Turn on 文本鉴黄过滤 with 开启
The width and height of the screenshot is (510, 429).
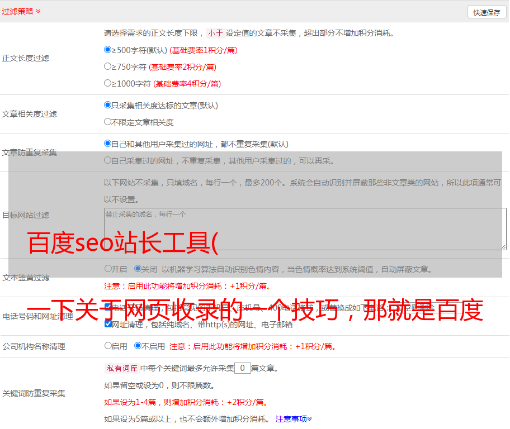pyautogui.click(x=108, y=269)
